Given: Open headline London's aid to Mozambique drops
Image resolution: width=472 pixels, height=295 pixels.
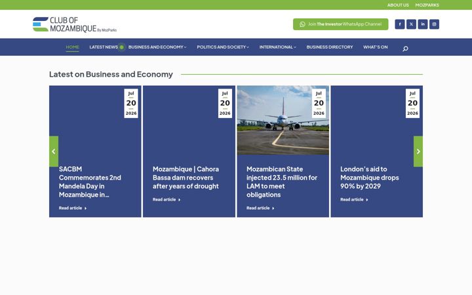Looking at the screenshot, I should (370, 178).
